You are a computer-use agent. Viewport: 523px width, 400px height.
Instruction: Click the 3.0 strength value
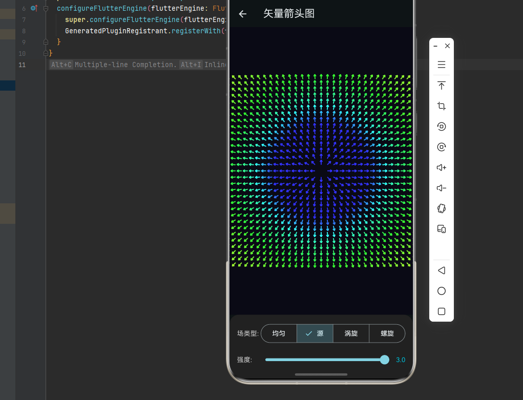[400, 360]
